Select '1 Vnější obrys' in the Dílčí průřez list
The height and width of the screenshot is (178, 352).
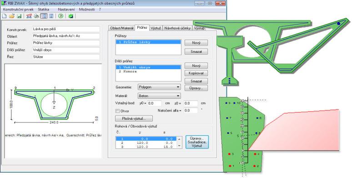click(148, 67)
